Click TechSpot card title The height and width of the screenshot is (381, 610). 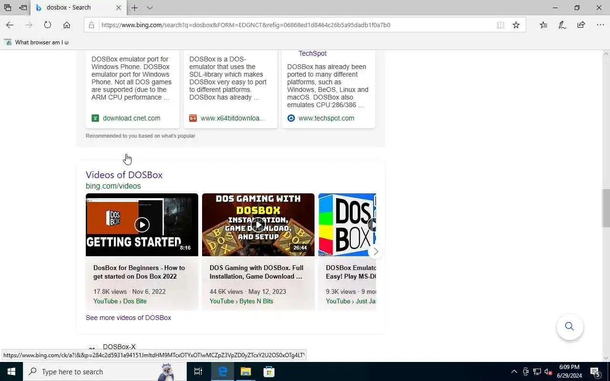click(313, 53)
